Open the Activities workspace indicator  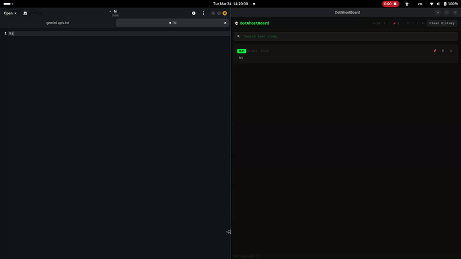point(8,4)
